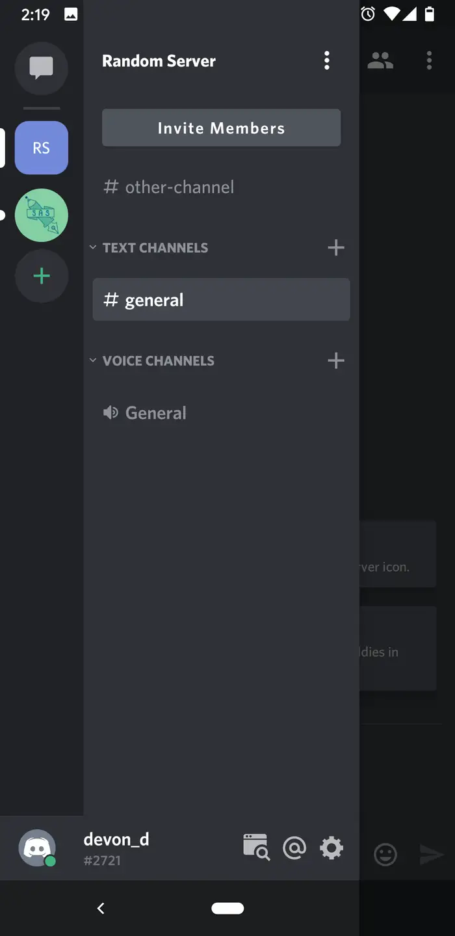Tap the send message arrow icon
Viewport: 455px width, 936px height.
click(x=431, y=855)
